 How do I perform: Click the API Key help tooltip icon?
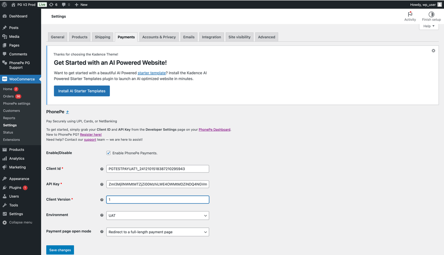(102, 184)
